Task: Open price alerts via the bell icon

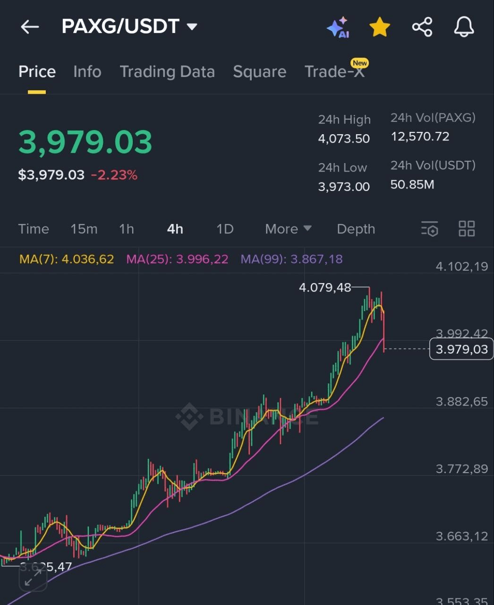Action: 464,27
